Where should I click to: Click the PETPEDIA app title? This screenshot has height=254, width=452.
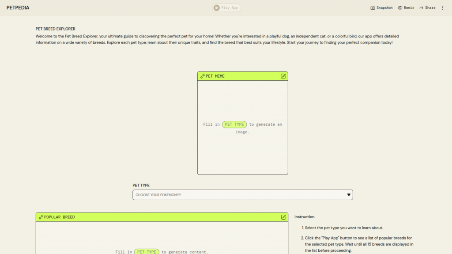click(x=18, y=8)
